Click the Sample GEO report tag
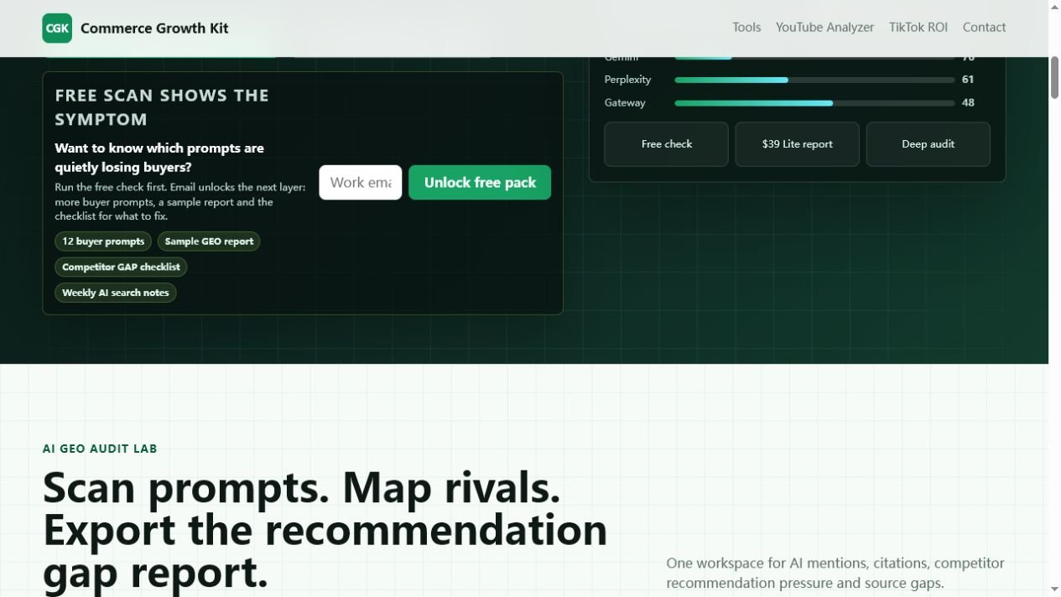This screenshot has height=597, width=1061. pos(209,241)
